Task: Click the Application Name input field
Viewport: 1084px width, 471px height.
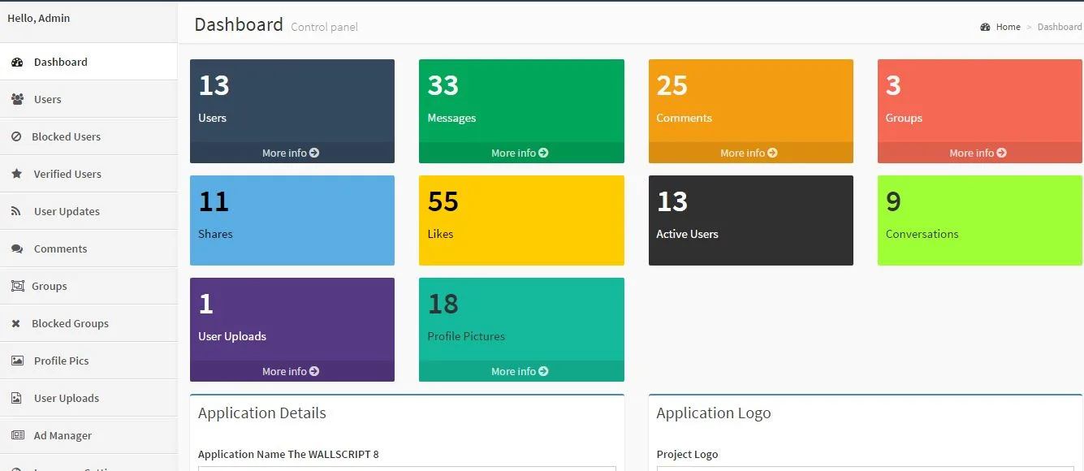Action: tap(406, 469)
